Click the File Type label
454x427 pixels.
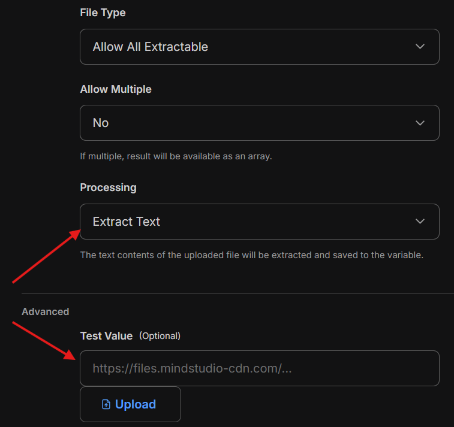pyautogui.click(x=103, y=13)
